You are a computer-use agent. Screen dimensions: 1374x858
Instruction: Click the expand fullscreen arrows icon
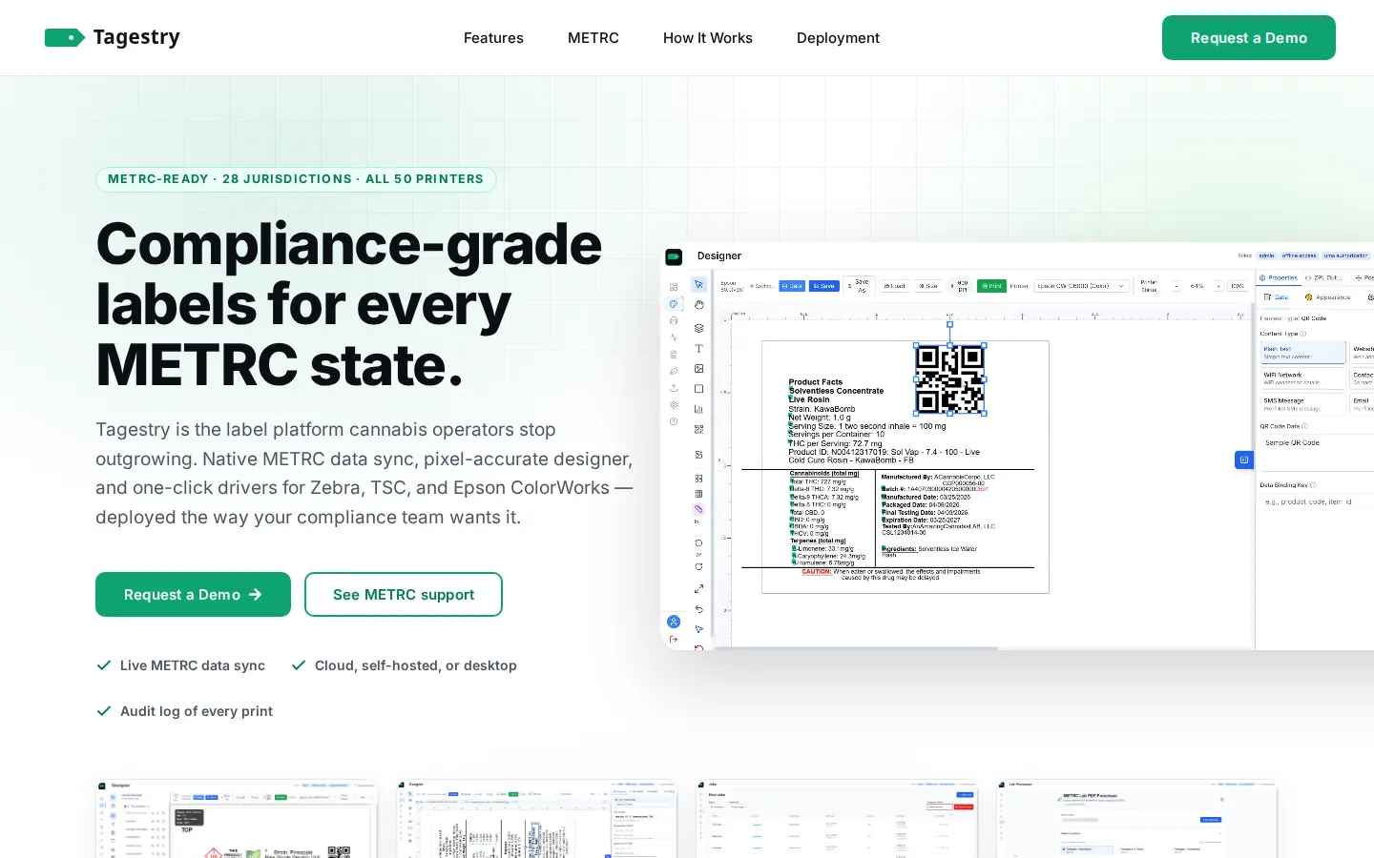click(x=698, y=588)
